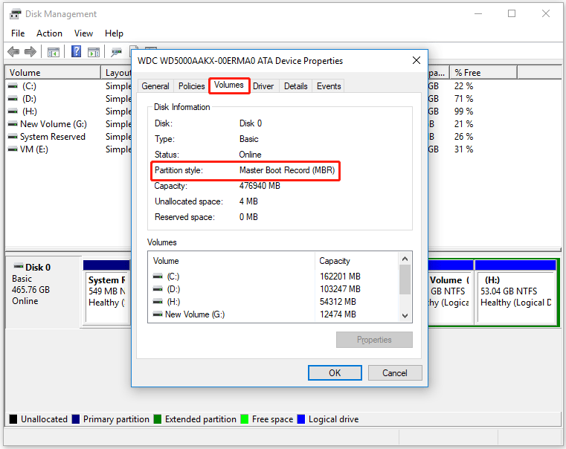Select New Volume (G:) in dialog Volumes list

click(x=194, y=314)
